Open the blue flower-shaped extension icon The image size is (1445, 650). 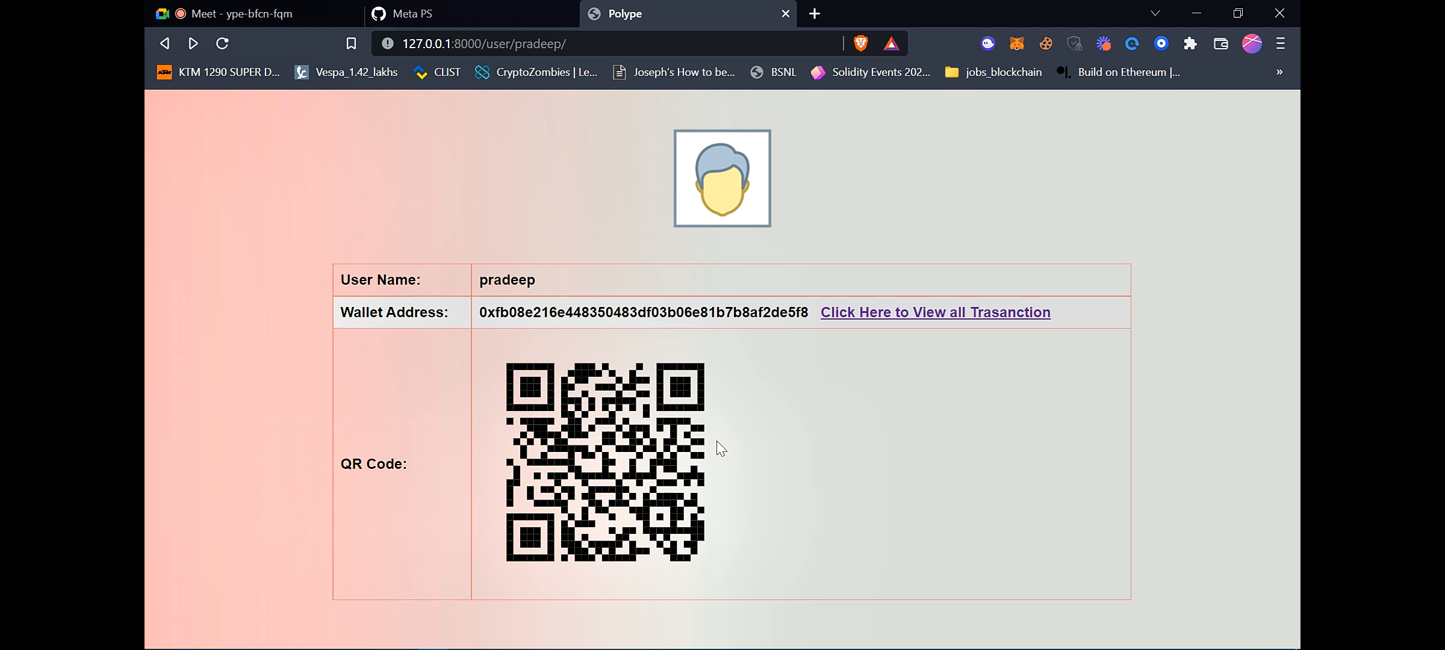click(1104, 43)
